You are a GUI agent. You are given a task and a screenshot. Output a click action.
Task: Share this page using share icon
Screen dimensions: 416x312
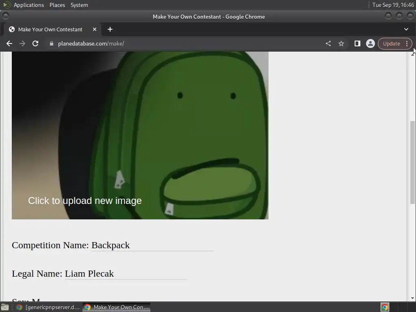click(328, 43)
